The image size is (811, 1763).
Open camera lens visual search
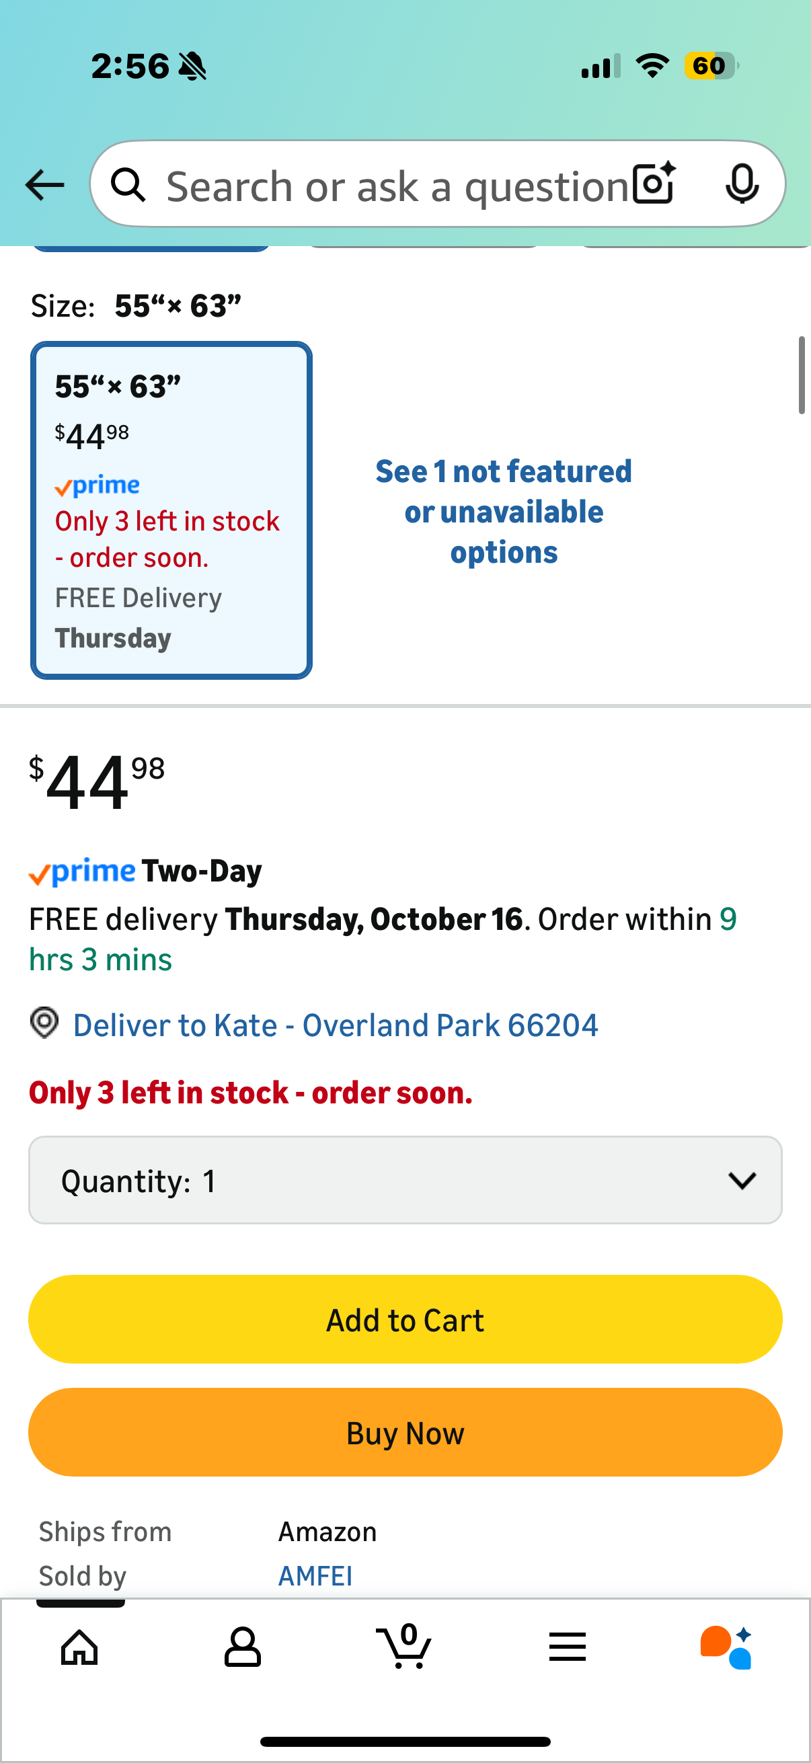[x=654, y=184]
